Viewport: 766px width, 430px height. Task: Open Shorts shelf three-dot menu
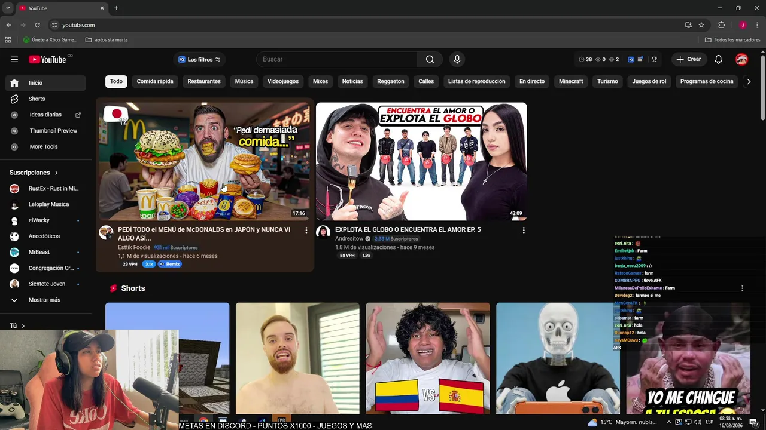click(x=742, y=288)
